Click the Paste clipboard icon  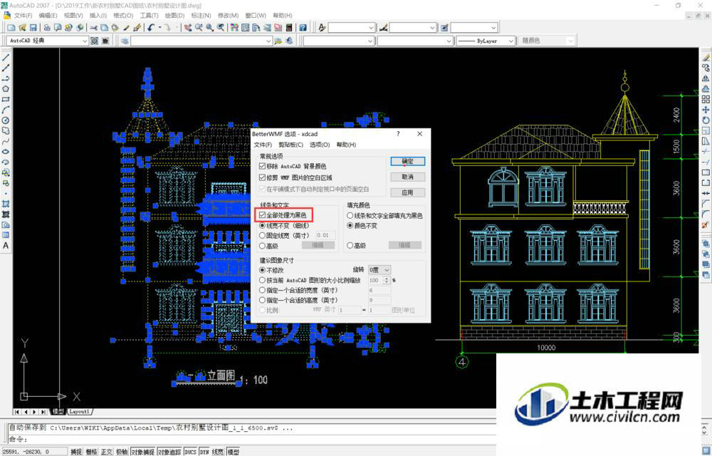pos(115,28)
